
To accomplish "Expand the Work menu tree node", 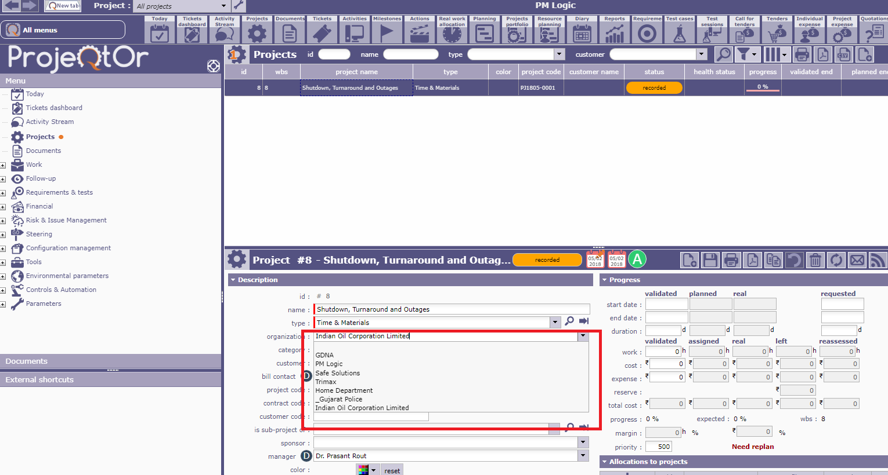I will pos(3,165).
